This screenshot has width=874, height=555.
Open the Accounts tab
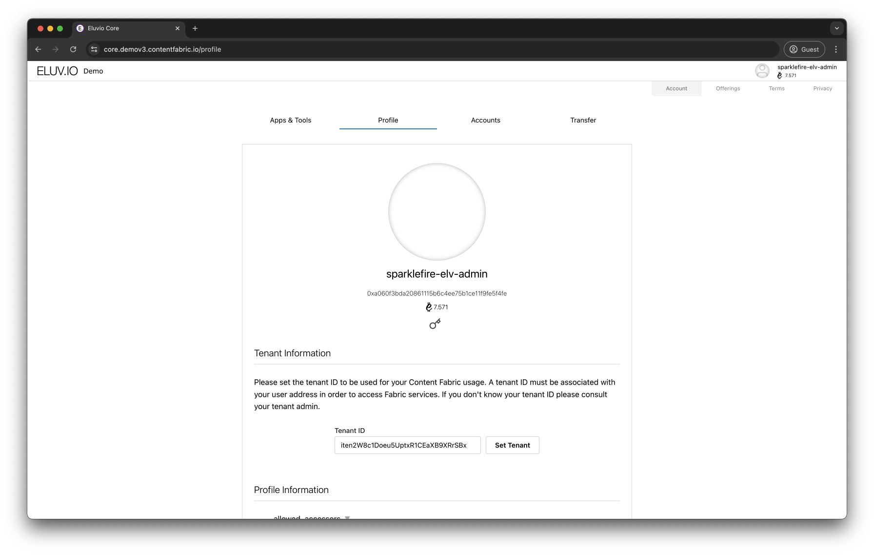click(486, 120)
